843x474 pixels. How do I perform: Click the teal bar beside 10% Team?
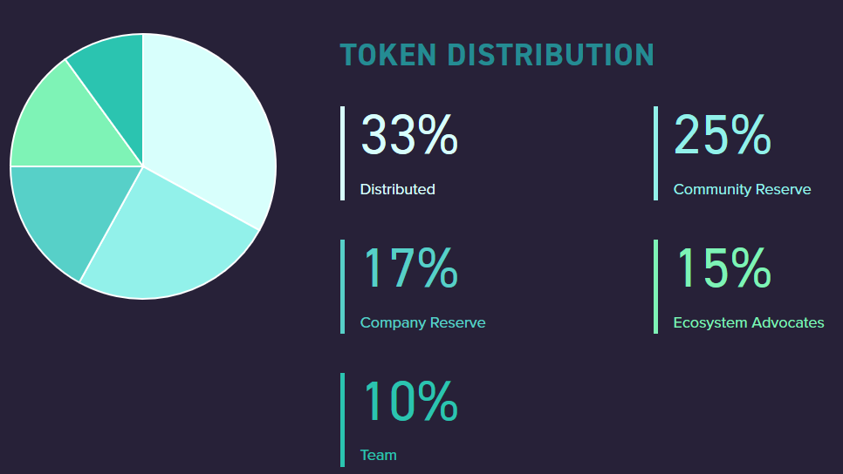342,420
